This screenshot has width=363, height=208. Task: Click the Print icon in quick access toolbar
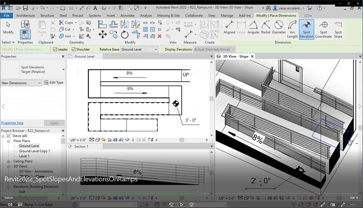(63, 8)
